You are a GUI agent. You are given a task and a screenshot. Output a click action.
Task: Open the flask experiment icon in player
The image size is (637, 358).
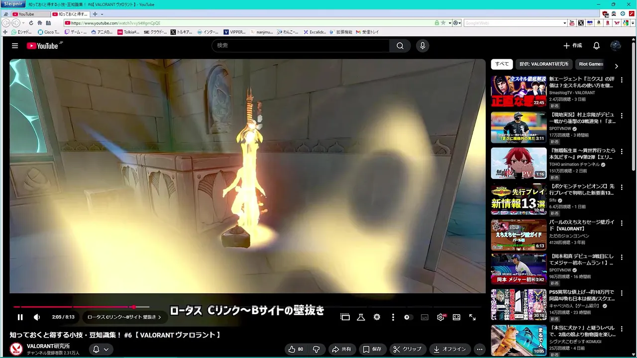click(361, 317)
